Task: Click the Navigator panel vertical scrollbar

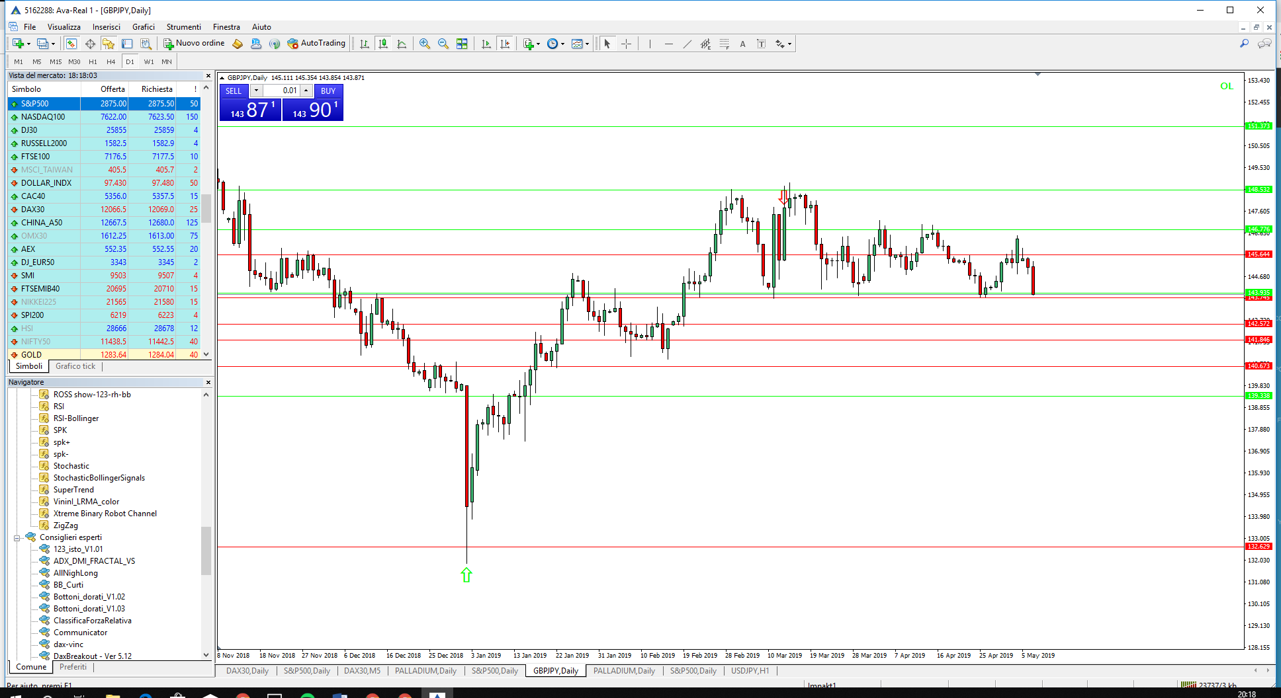Action: tap(206, 549)
